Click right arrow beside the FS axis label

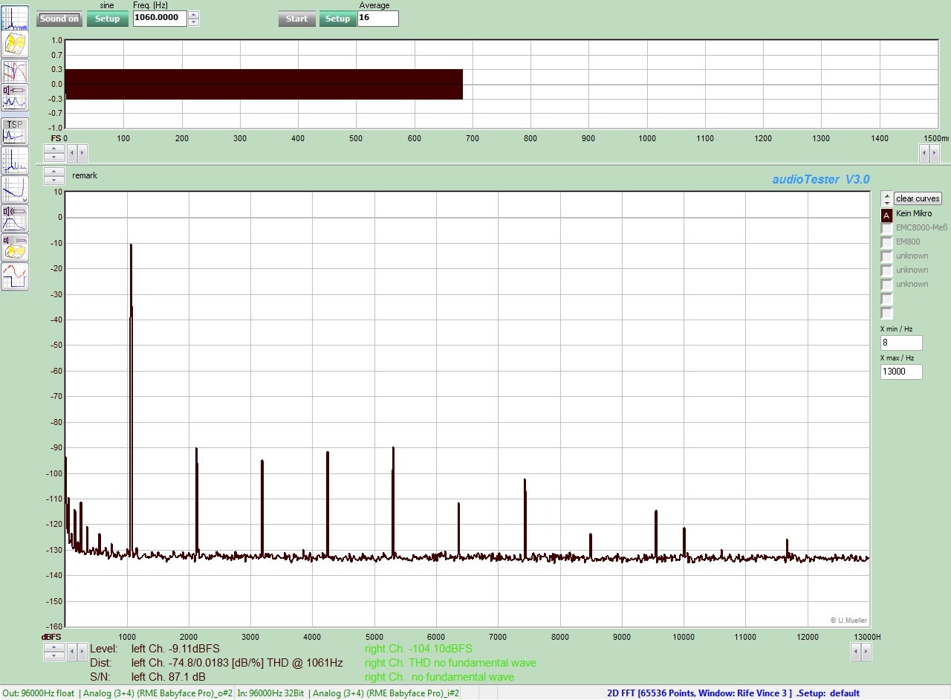tap(82, 153)
